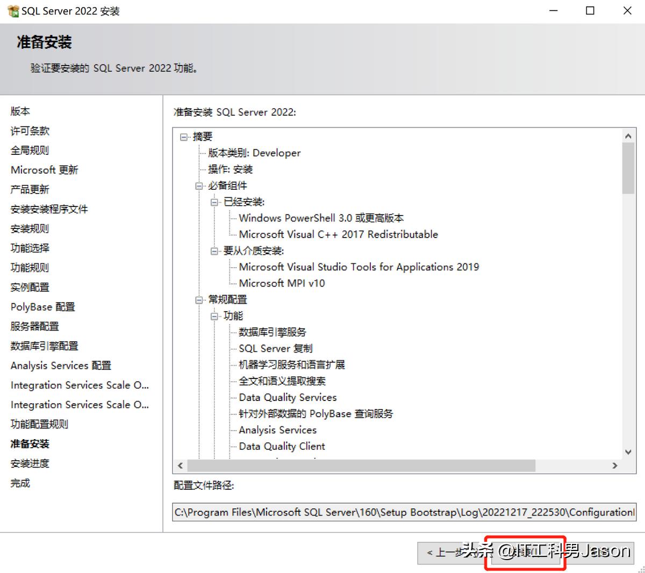645x573 pixels.
Task: Collapse the 摘要 summary tree node
Action: [x=185, y=136]
